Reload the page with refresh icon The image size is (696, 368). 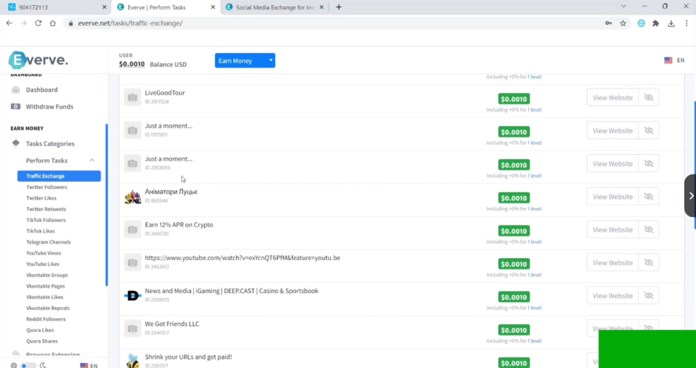38,23
